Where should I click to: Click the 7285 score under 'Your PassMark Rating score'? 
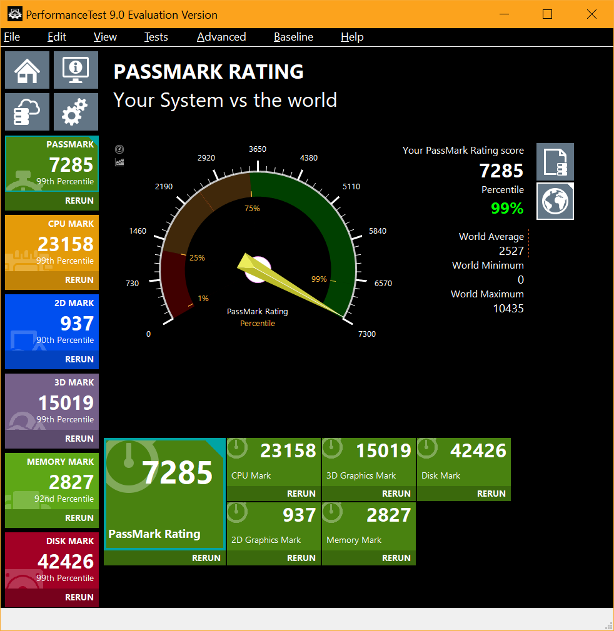coord(501,171)
